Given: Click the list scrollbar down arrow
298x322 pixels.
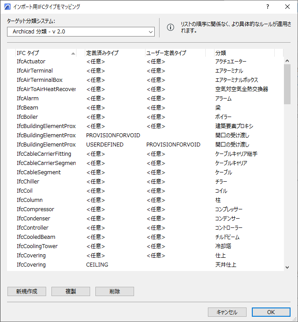Looking at the screenshot, I should click(x=287, y=267).
